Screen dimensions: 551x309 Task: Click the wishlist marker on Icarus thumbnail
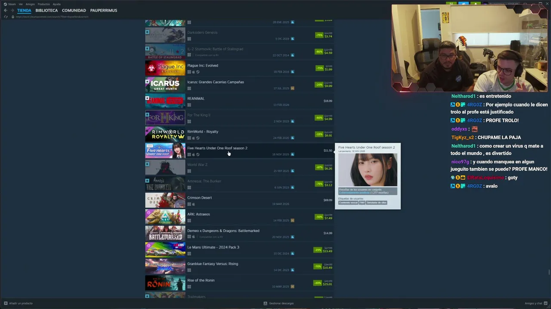pos(147,81)
